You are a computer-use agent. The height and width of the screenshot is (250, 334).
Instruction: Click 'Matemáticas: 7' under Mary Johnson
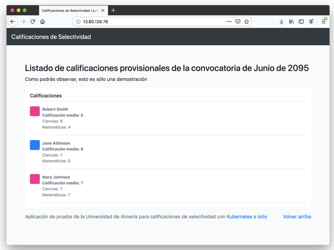[x=56, y=195]
